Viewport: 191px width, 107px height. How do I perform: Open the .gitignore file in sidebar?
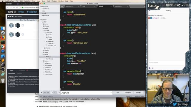point(48,63)
